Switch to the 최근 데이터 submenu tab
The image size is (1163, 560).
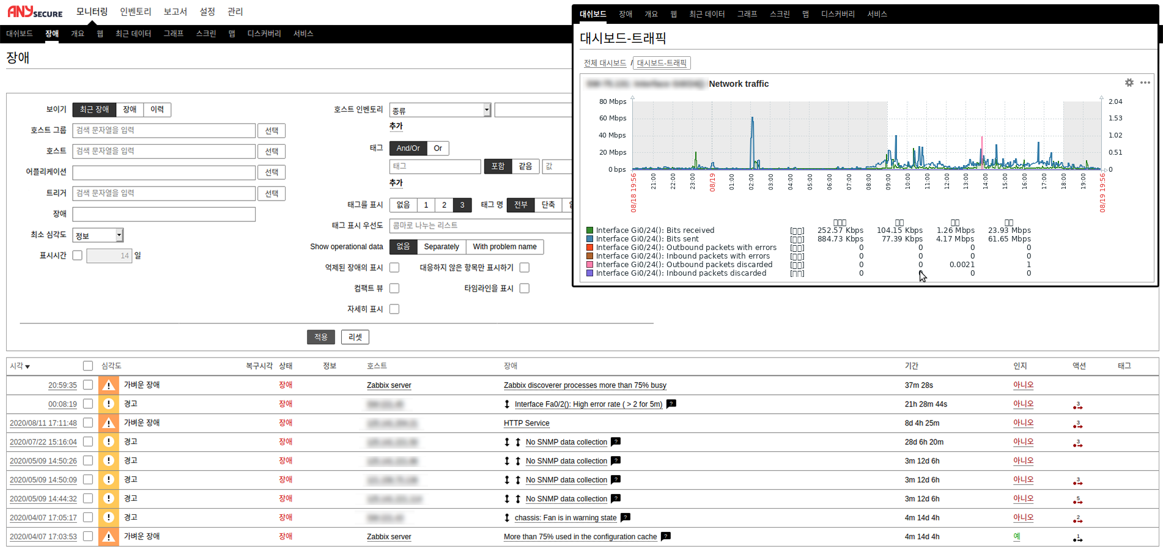point(133,34)
